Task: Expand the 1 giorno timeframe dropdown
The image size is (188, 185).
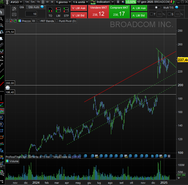Action: tap(62, 2)
